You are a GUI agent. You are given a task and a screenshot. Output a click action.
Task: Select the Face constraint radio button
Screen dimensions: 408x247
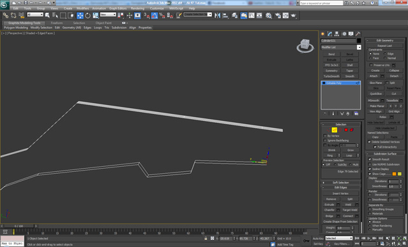[370, 58]
